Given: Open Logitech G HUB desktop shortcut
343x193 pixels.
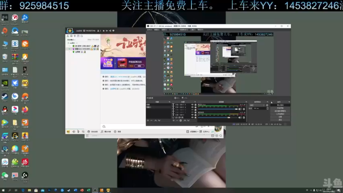Looking at the screenshot, I should point(25,177).
